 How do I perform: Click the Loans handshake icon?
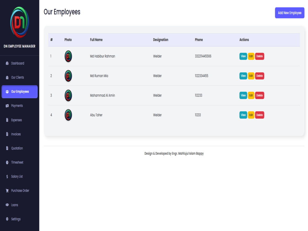click(7, 205)
